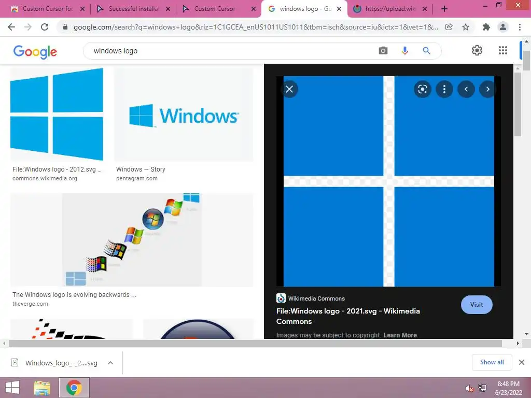Click the blue search magnifier button
531x398 pixels.
pos(426,51)
